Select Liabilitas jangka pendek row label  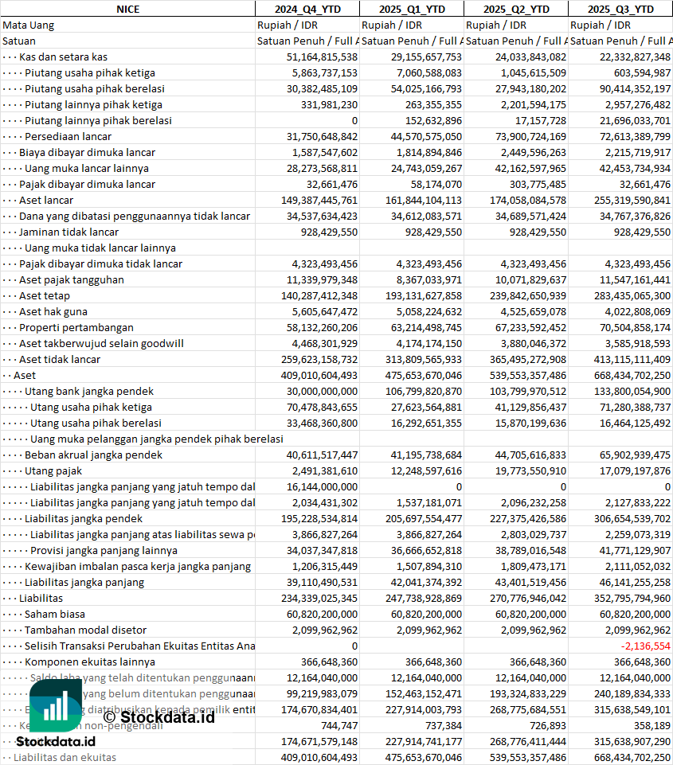tap(84, 518)
